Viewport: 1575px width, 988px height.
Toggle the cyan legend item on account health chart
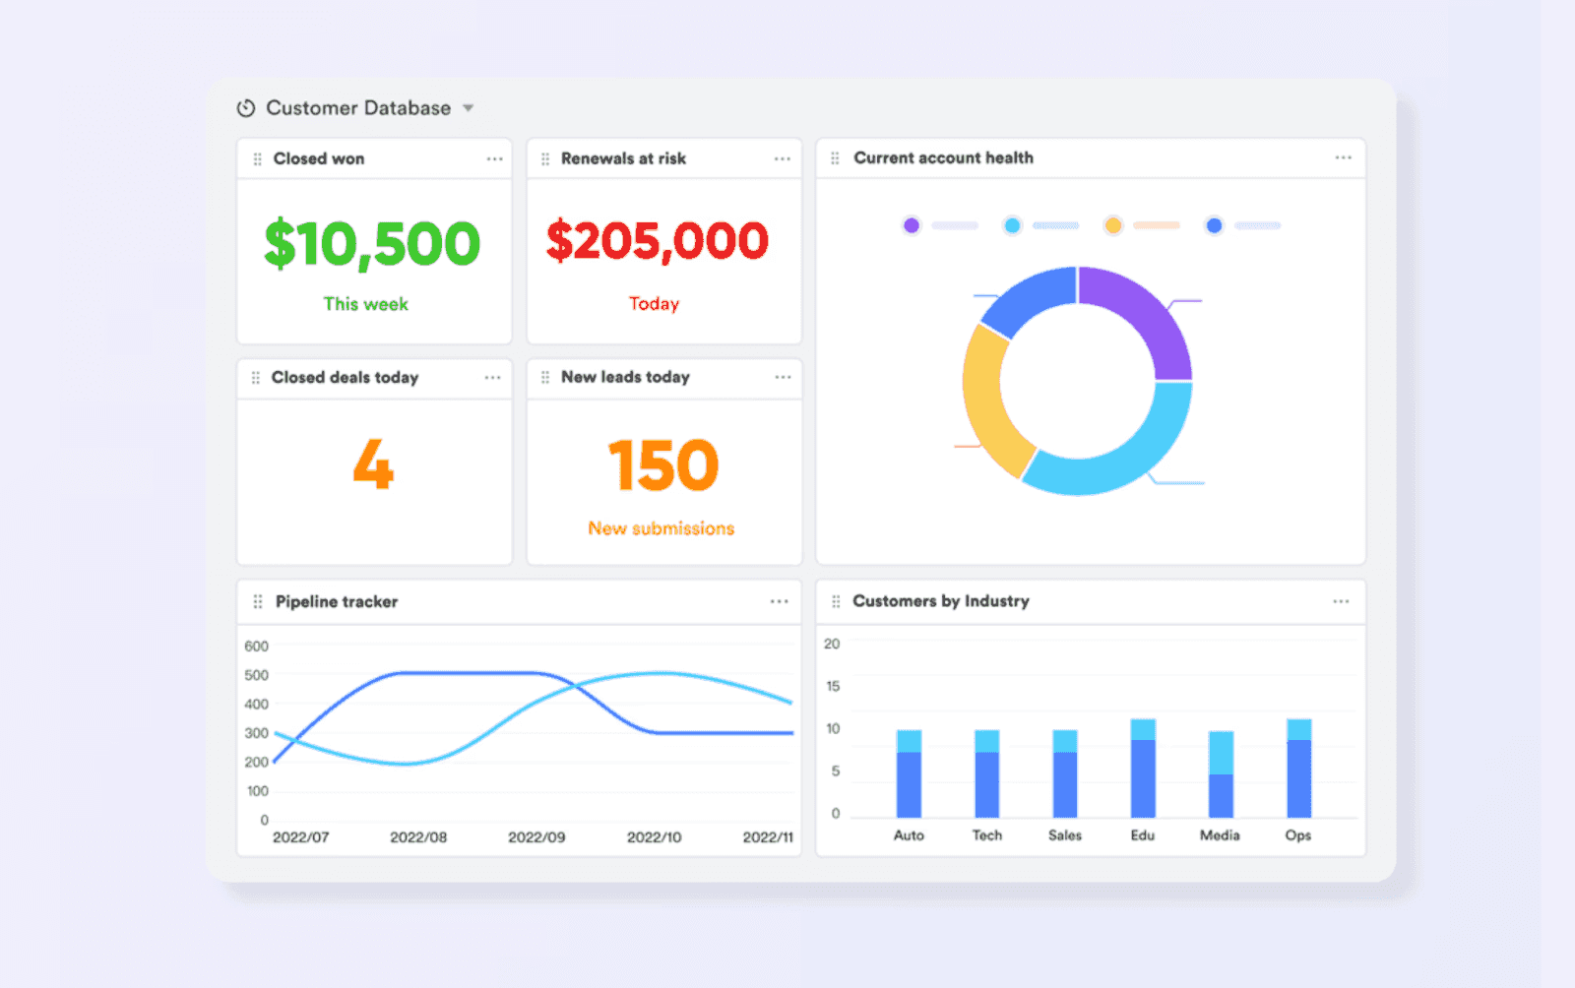click(1011, 225)
